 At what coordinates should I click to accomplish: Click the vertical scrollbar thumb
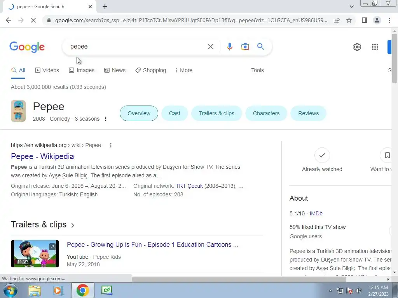pyautogui.click(x=395, y=58)
